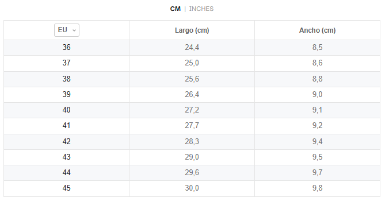This screenshot has width=389, height=209.
Task: Select EU size 45 row
Action: point(192,188)
